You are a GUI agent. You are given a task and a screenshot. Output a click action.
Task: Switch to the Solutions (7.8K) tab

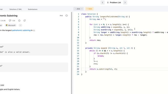pos(15,9)
